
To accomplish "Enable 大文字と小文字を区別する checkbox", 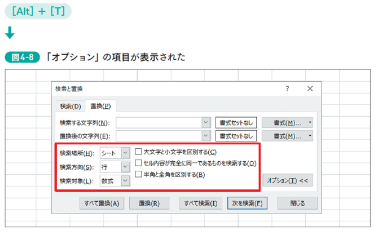I will pos(138,152).
